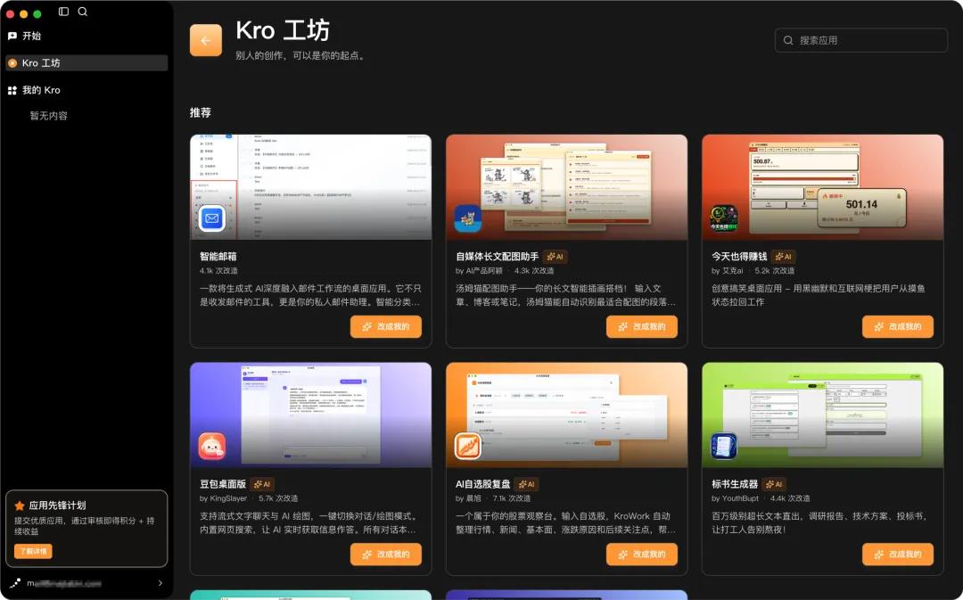963x600 pixels.
Task: Click the AI自选股复盘 title
Action: click(x=483, y=484)
